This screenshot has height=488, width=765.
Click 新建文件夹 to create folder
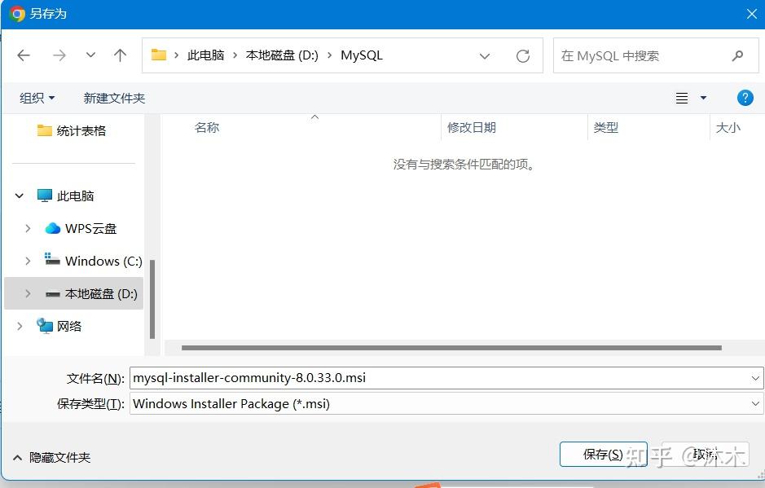point(114,98)
